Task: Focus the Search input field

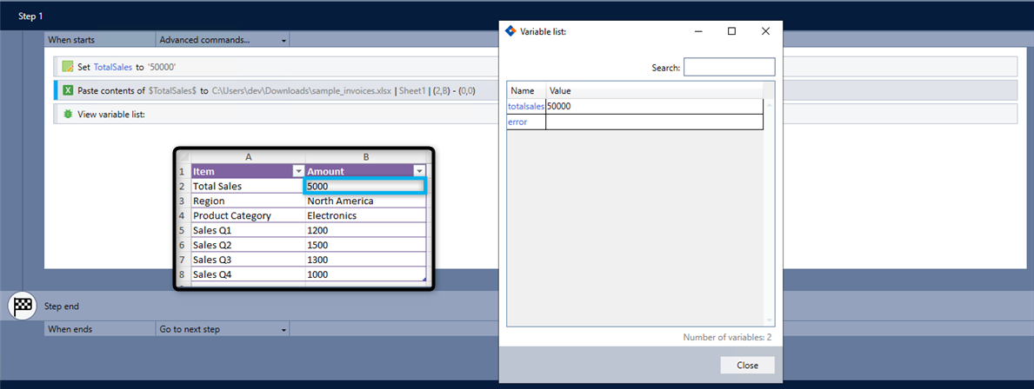Action: pyautogui.click(x=730, y=67)
